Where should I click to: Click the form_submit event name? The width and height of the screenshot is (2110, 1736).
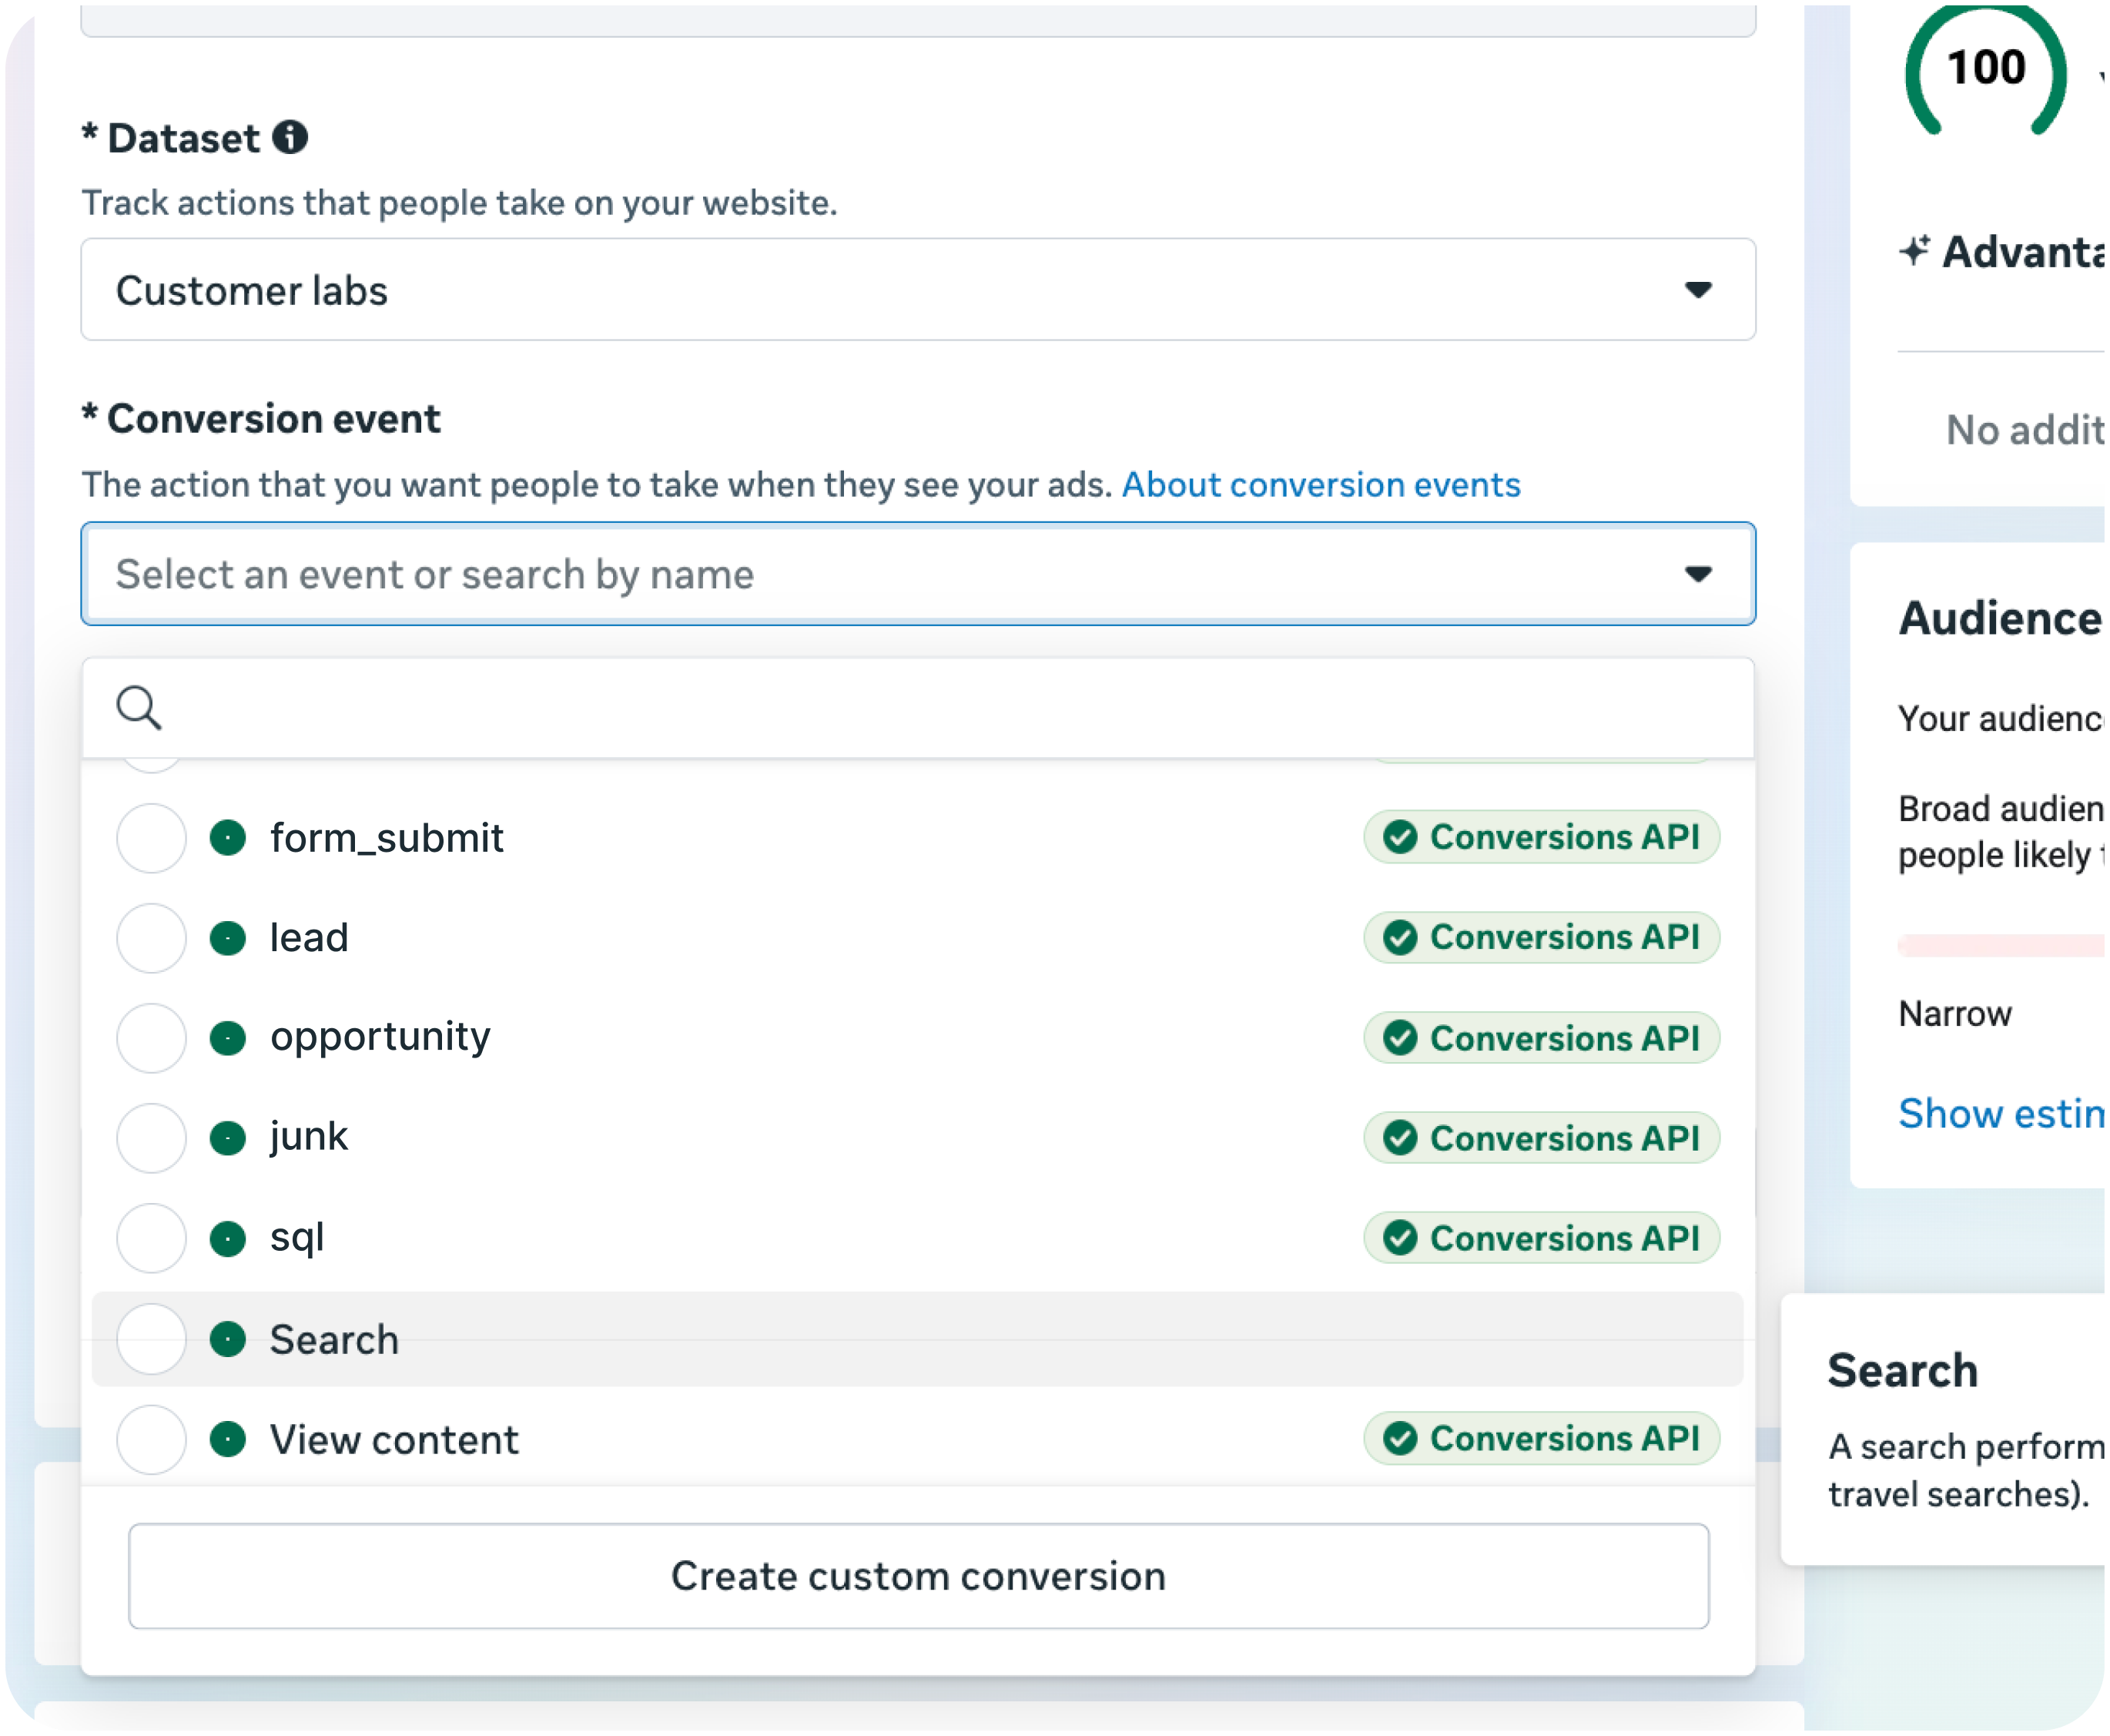coord(386,838)
